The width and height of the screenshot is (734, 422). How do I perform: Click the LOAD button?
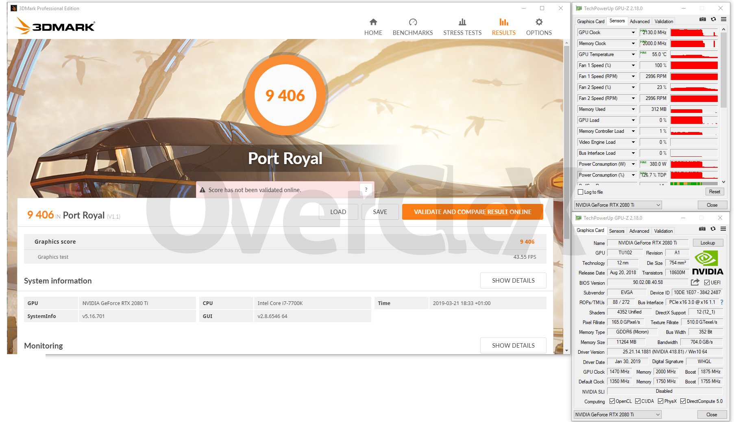click(x=338, y=212)
